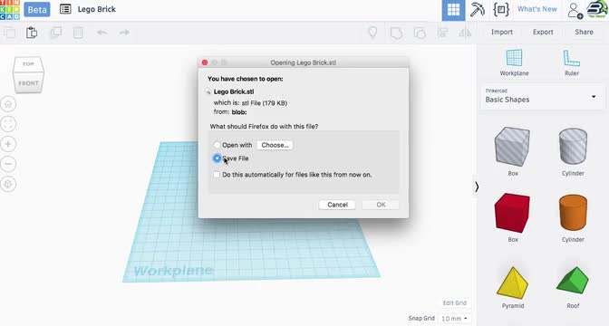This screenshot has height=326, width=609.
Task: Select the Open with radio option
Action: [x=217, y=145]
